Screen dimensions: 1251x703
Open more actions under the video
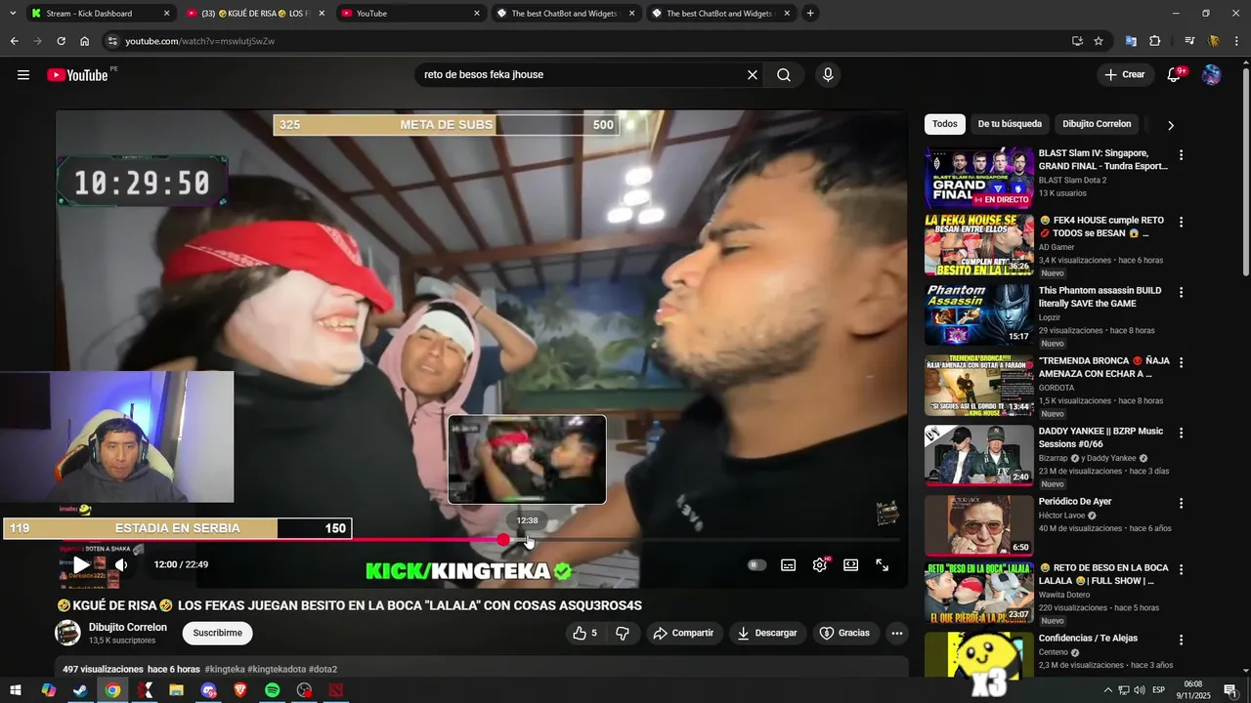point(896,633)
